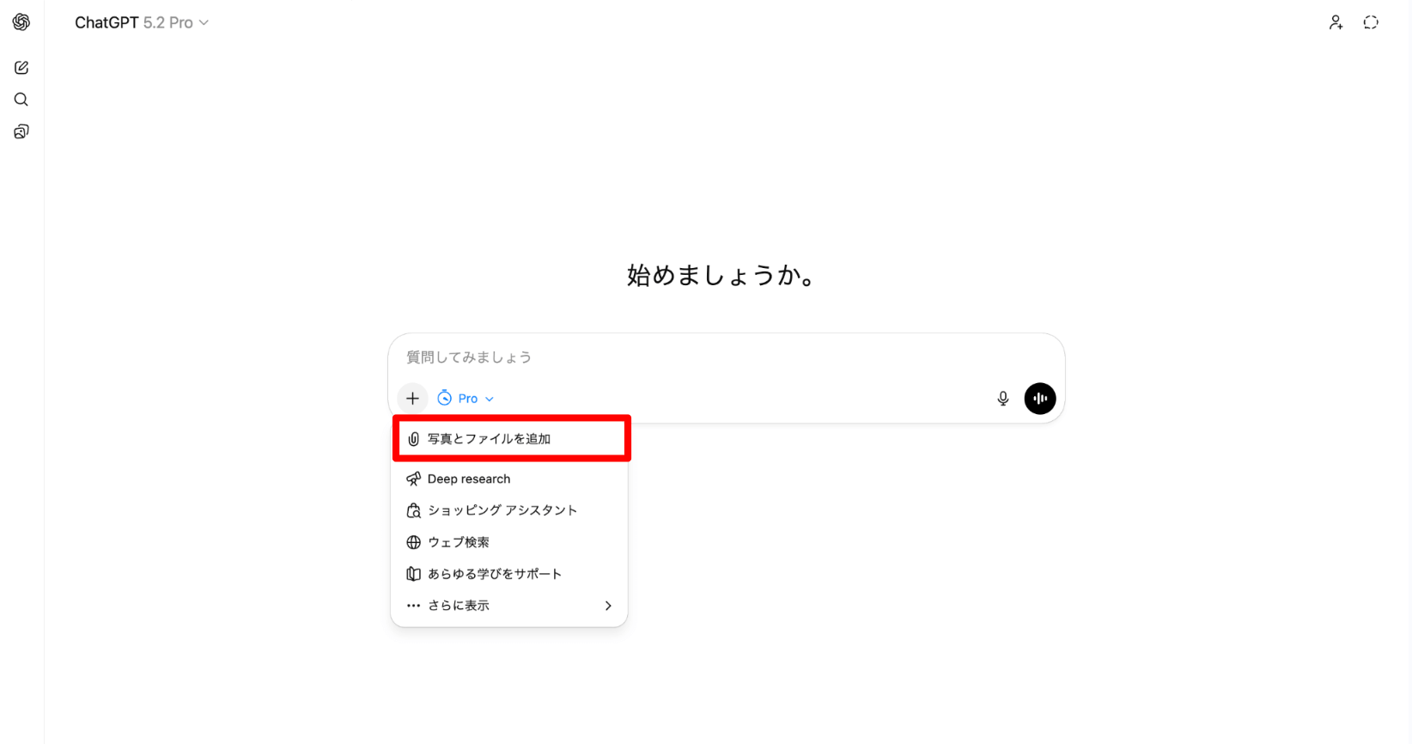Start a new chat with pencil icon
1412x744 pixels.
tap(21, 68)
